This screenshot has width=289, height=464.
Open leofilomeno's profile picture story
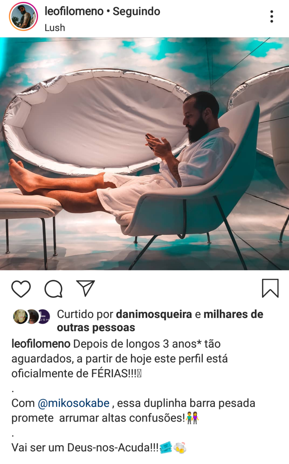click(23, 17)
